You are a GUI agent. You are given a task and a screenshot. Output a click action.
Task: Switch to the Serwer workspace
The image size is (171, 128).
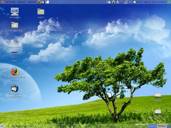click(162, 126)
